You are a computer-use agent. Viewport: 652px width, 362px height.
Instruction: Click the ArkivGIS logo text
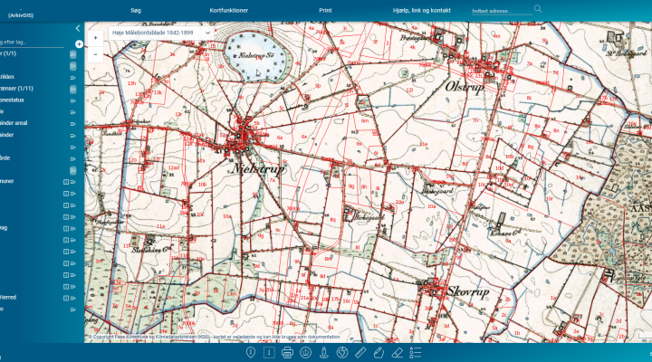point(21,15)
